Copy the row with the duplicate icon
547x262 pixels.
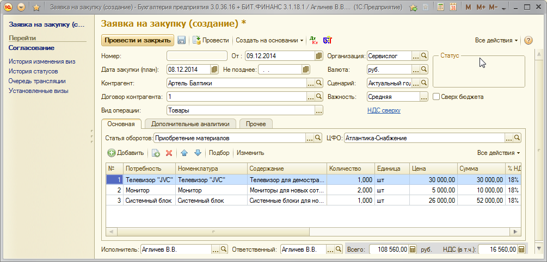click(155, 153)
